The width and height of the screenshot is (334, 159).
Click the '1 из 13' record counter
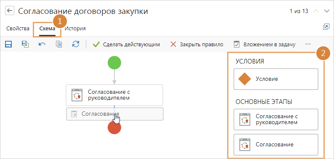click(299, 11)
